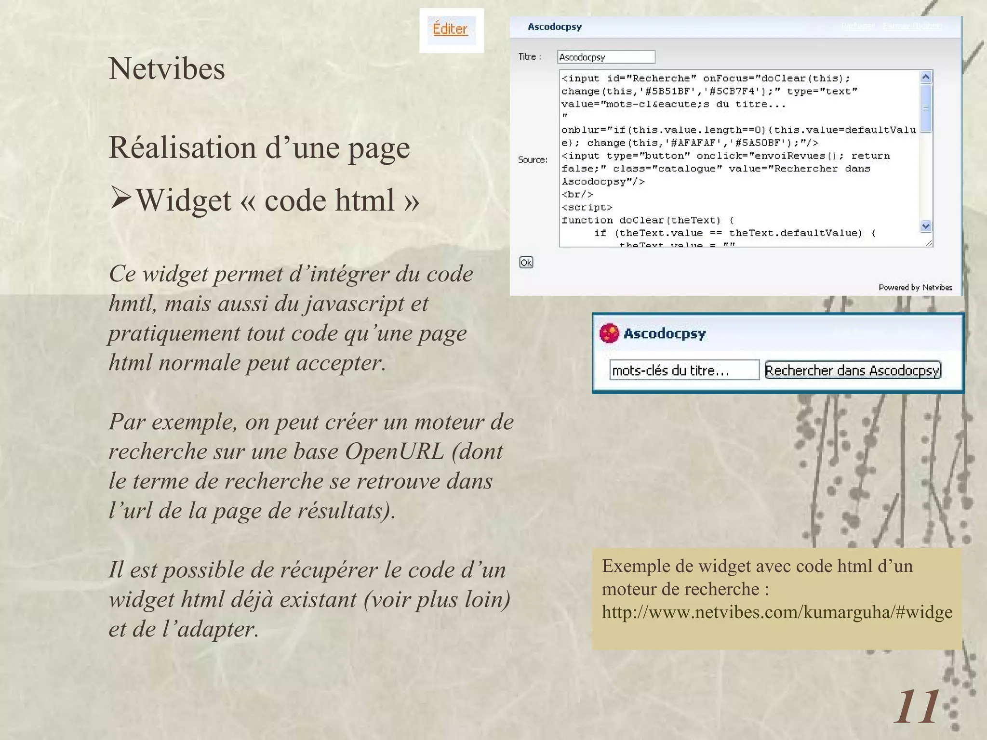Click the 'function doClear(theText) {' code line
The image size is (987, 740).
pyautogui.click(x=648, y=220)
